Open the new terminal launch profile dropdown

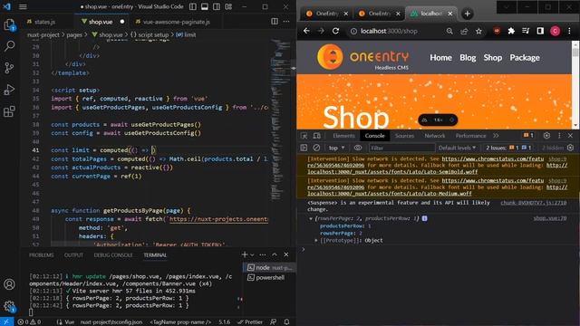(252, 254)
